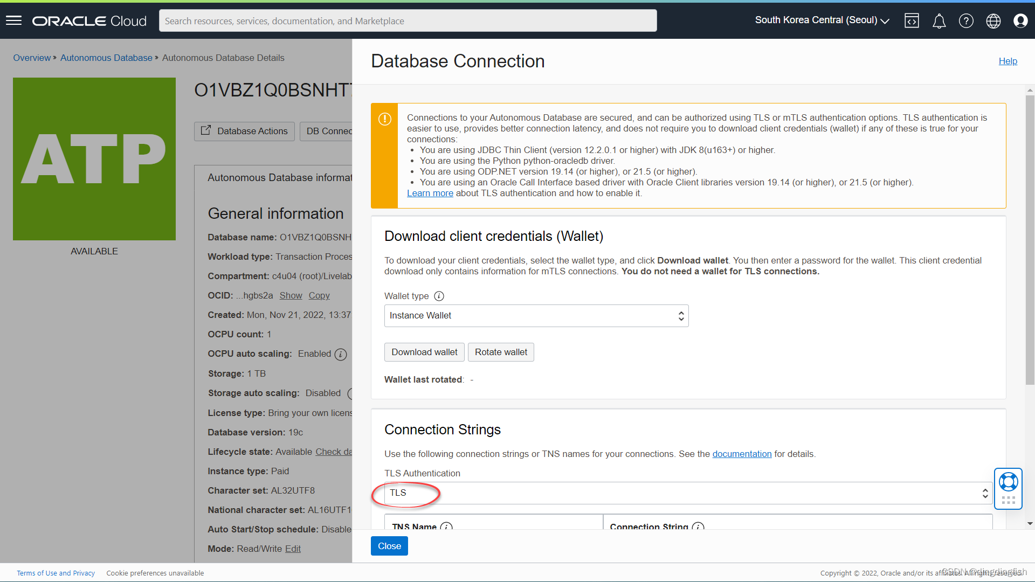
Task: Click the General information heading
Action: click(275, 213)
